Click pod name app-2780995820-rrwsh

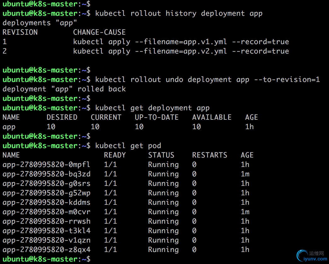46,221
